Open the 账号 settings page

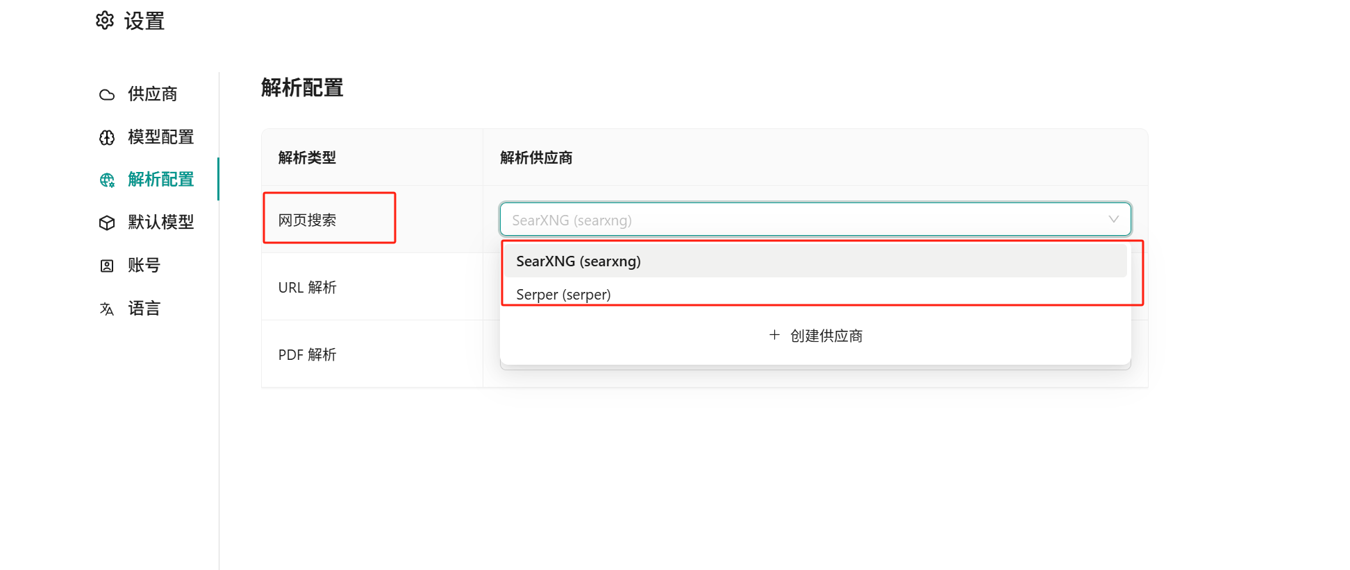click(144, 266)
